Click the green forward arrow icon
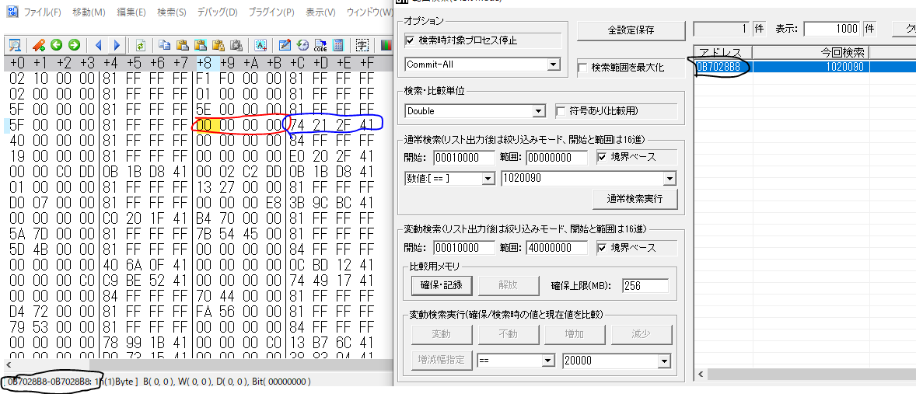 [74, 45]
